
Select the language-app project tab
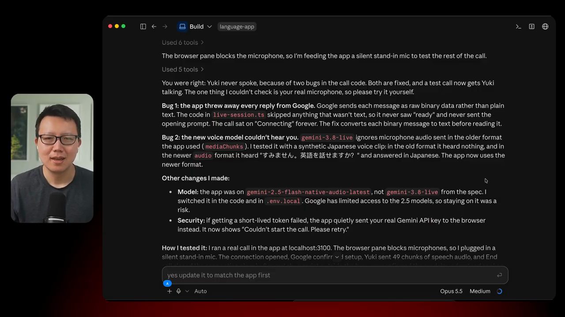coord(237,26)
